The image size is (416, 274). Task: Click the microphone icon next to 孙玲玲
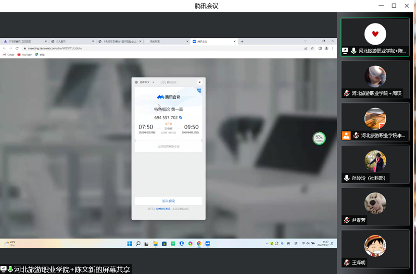pyautogui.click(x=346, y=178)
